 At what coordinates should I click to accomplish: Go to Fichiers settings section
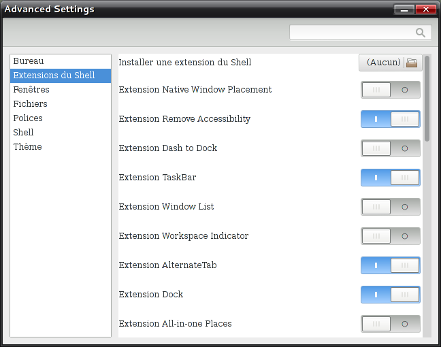31,104
